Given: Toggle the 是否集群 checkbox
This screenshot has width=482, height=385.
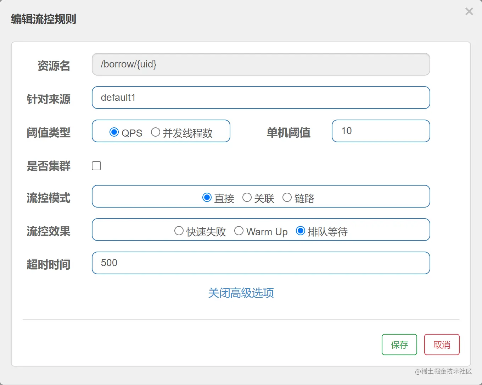Looking at the screenshot, I should [96, 166].
